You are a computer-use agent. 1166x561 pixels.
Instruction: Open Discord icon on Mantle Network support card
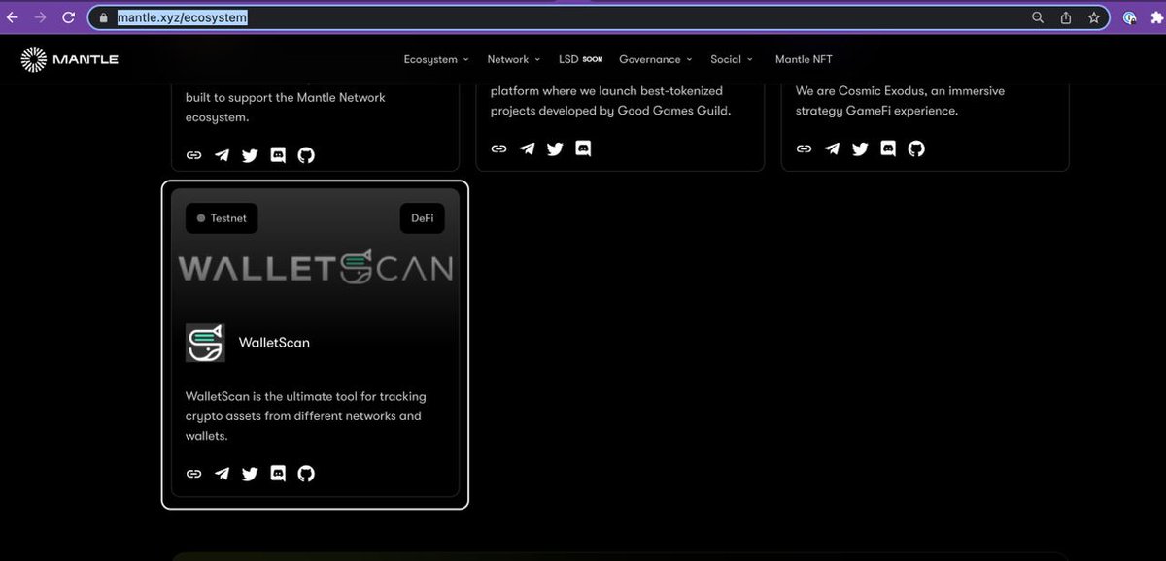point(278,155)
